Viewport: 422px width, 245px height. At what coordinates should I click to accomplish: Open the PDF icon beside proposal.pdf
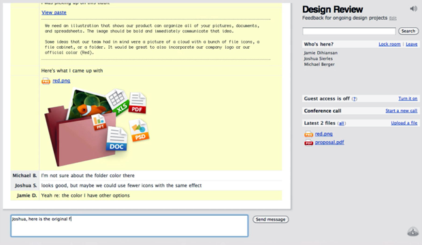(x=308, y=143)
